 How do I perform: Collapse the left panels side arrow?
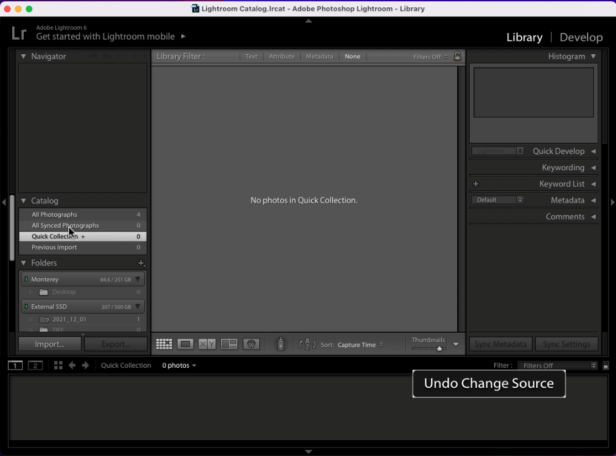[4, 202]
